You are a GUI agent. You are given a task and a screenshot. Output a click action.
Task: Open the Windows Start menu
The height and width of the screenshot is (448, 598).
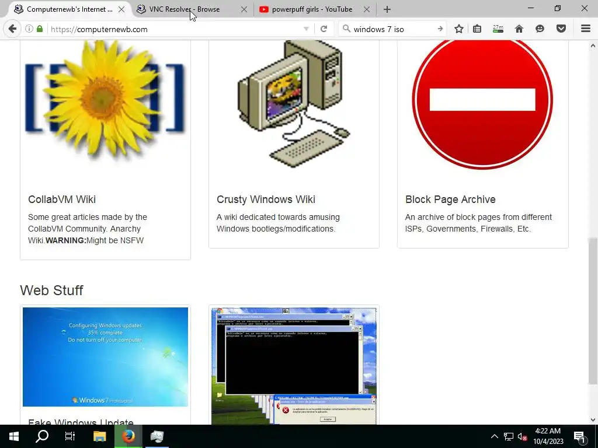[x=14, y=436]
